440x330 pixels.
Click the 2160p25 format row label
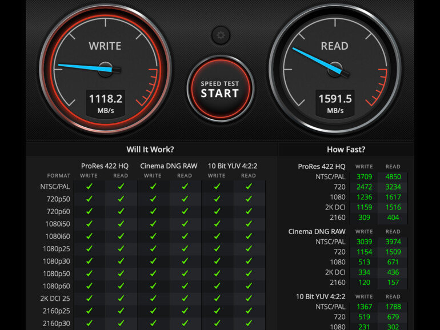[57, 311]
